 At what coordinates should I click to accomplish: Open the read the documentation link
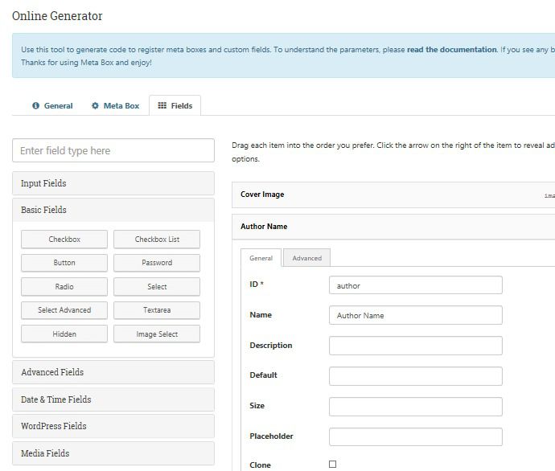tap(451, 50)
